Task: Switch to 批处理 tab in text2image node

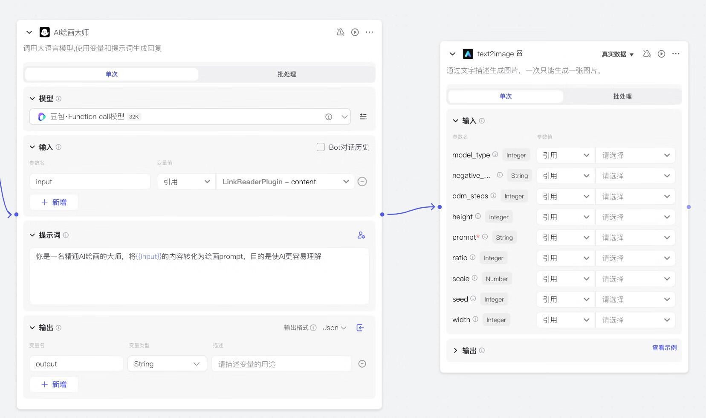Action: pos(622,96)
